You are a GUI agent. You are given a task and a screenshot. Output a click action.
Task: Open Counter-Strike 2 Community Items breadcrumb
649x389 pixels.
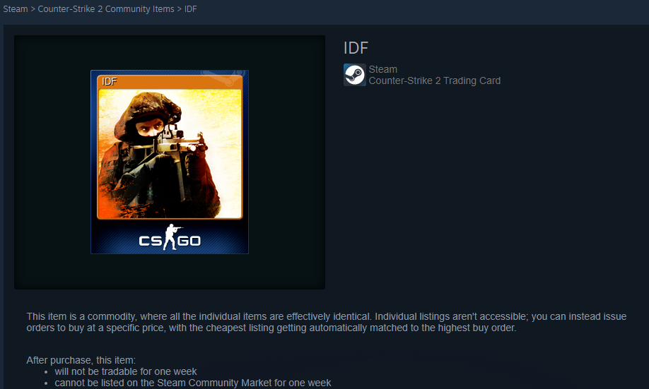106,8
